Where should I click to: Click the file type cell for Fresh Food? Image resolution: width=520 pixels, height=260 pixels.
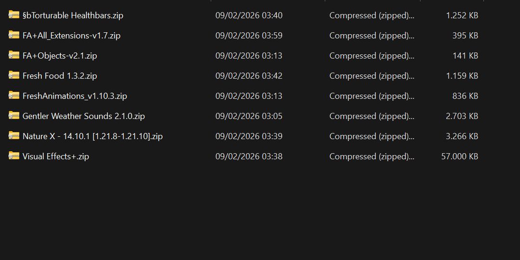click(x=371, y=76)
